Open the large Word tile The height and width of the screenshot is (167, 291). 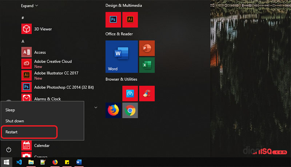(x=121, y=56)
